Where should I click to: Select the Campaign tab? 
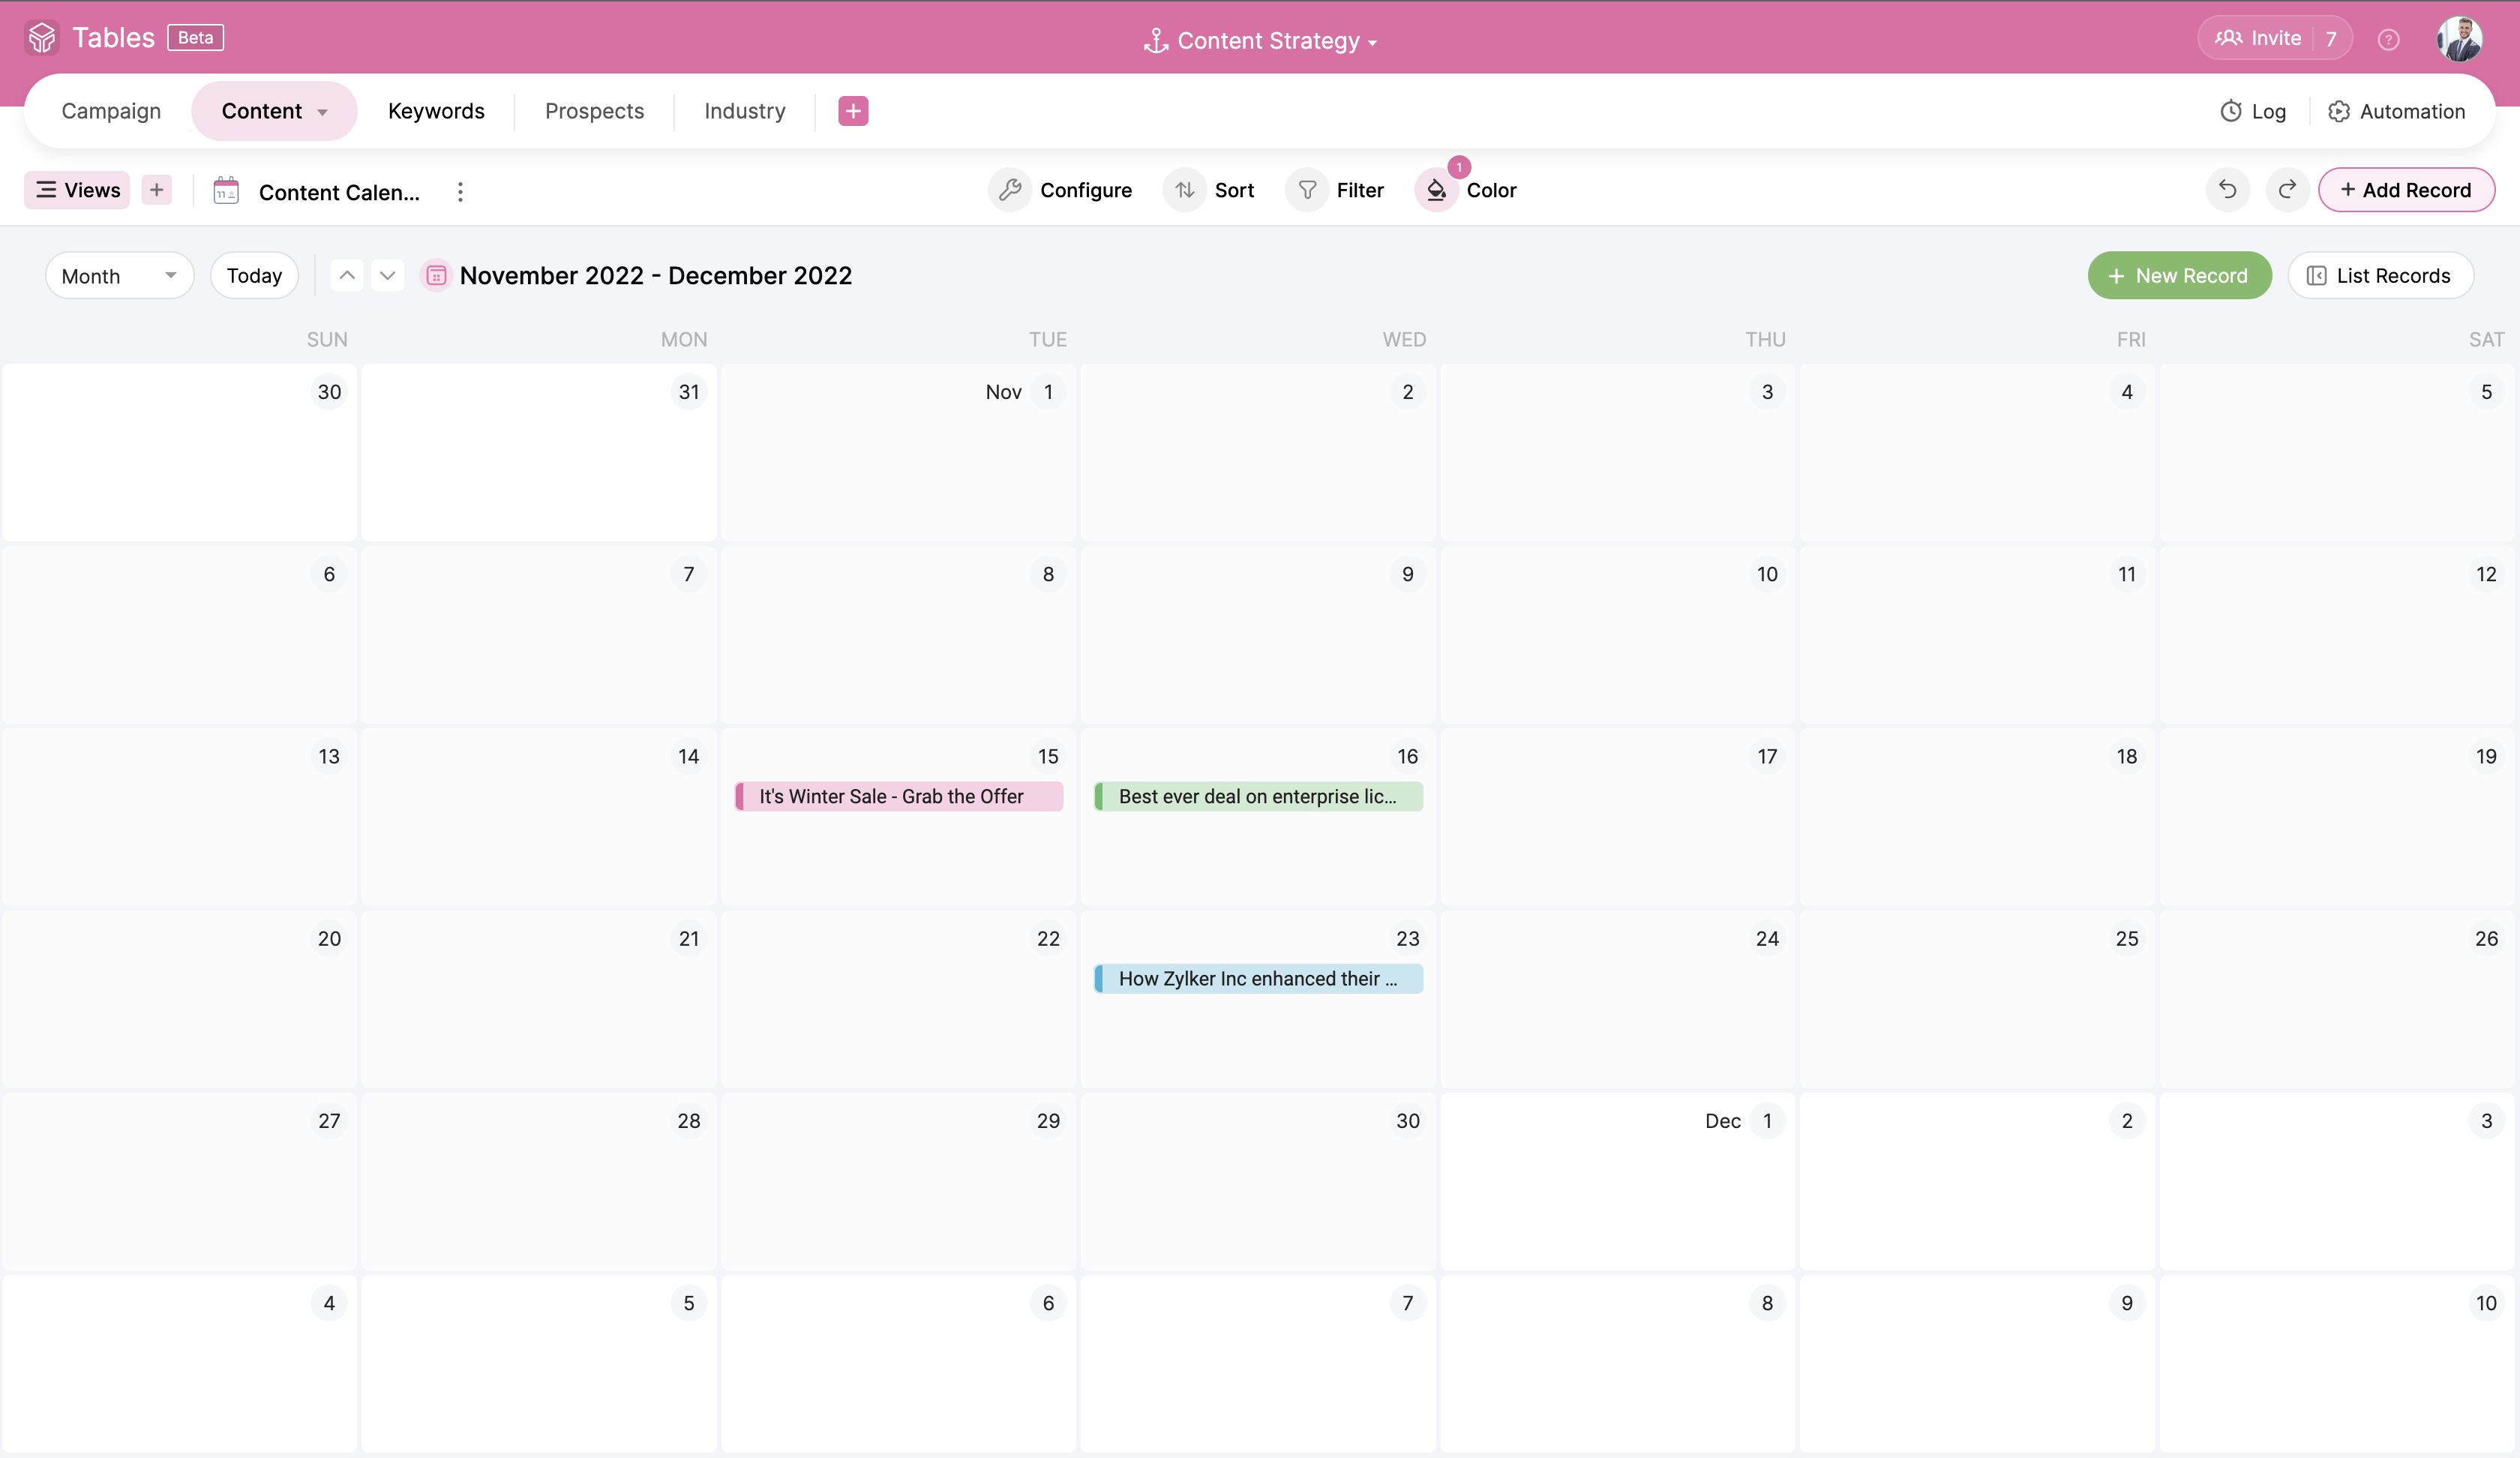tap(111, 109)
